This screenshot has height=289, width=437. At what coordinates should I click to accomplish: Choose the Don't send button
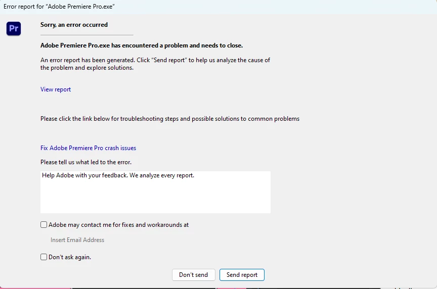click(x=193, y=275)
